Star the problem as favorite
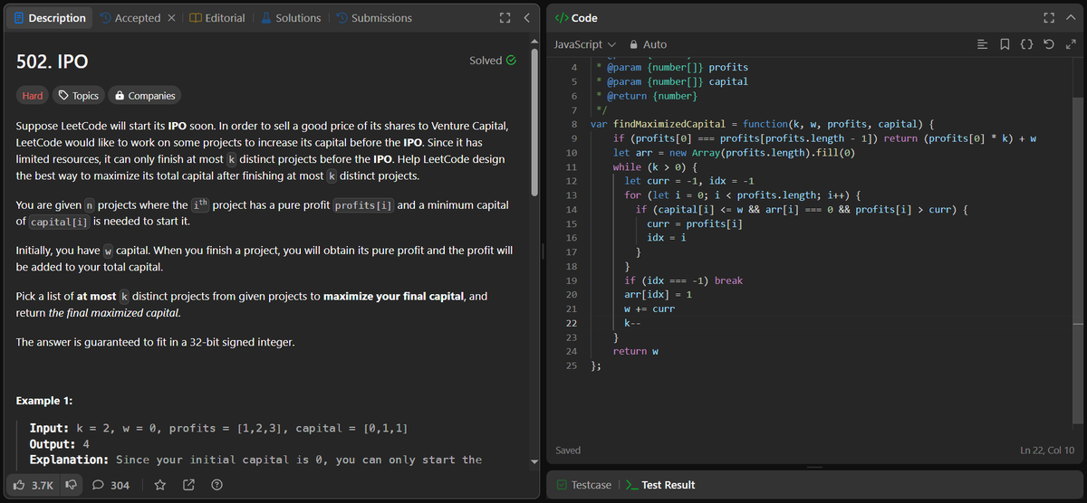1087x503 pixels. tap(160, 486)
